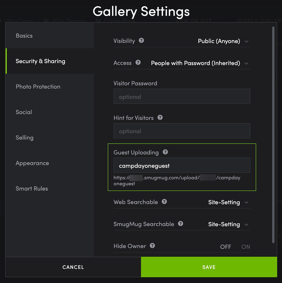
Task: Show help icon for Web Searchable
Action: click(164, 202)
